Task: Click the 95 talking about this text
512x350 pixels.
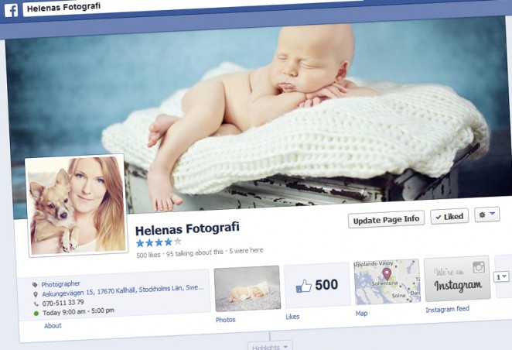Action: click(x=195, y=252)
